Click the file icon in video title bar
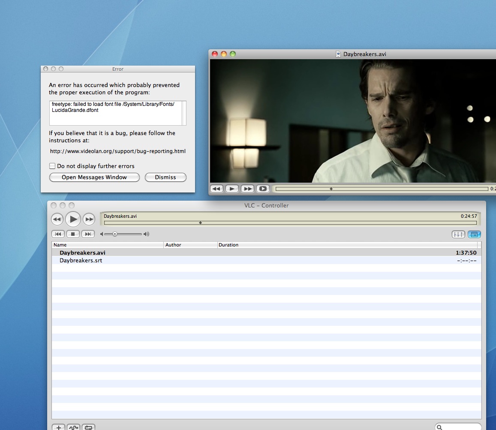The height and width of the screenshot is (430, 496). [338, 54]
